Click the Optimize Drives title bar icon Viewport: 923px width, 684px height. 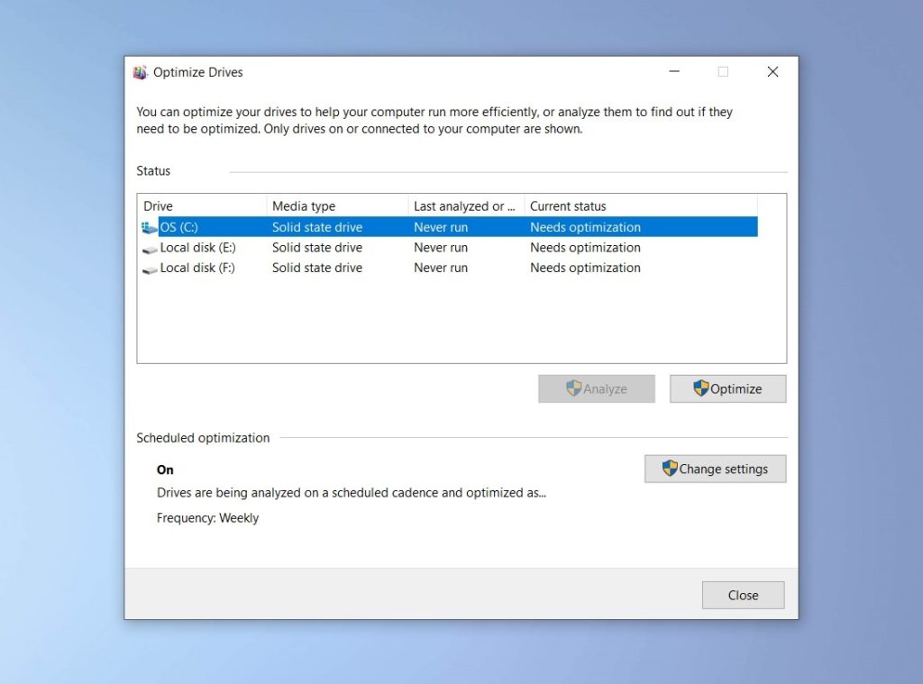[x=141, y=72]
